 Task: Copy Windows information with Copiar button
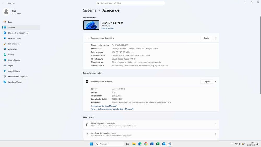coord(206,82)
